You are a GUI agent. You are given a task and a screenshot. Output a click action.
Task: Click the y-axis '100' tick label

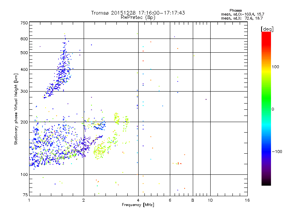pos(24,175)
